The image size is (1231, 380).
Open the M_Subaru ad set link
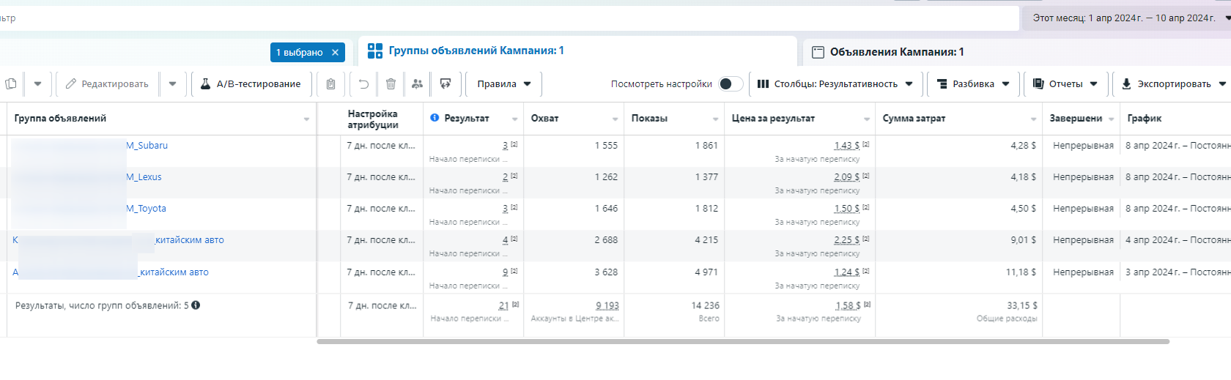tap(147, 146)
